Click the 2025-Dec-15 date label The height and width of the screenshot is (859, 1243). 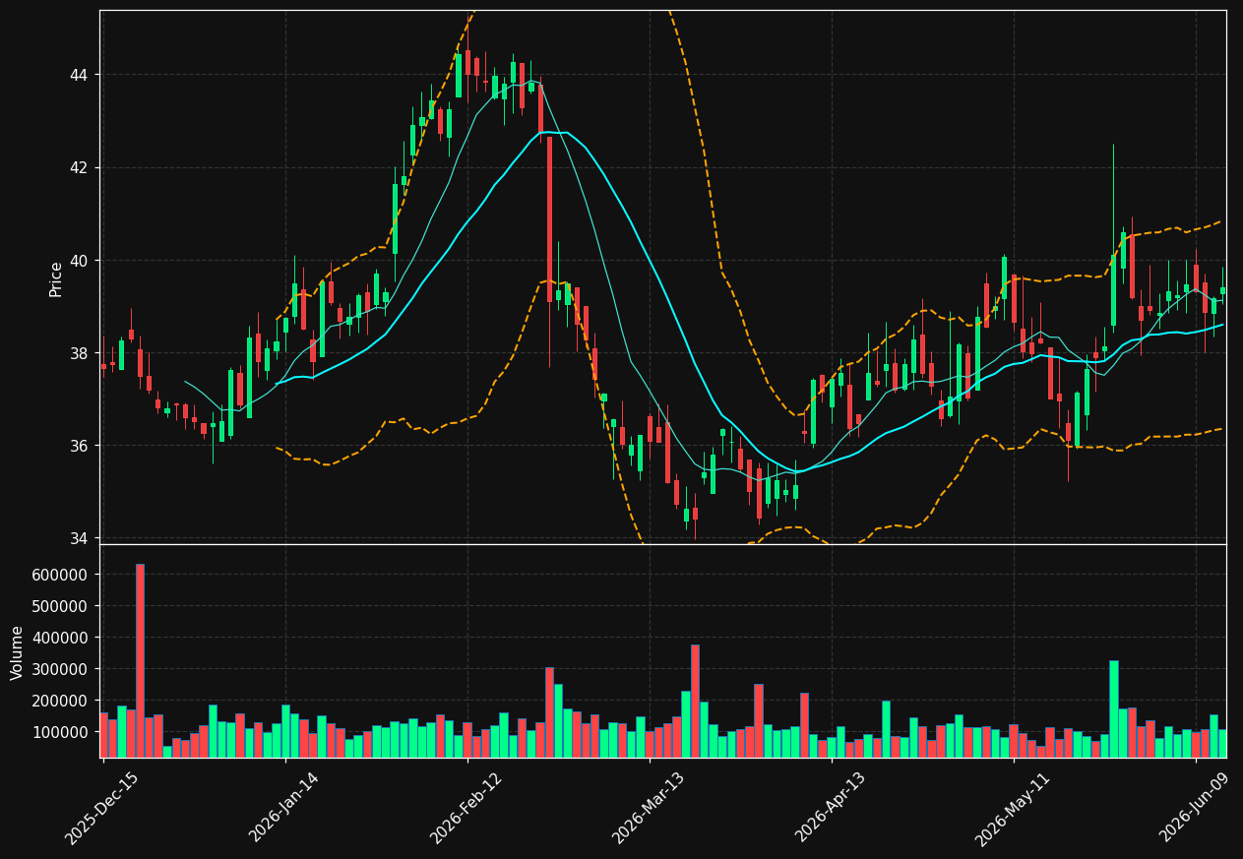(101, 808)
